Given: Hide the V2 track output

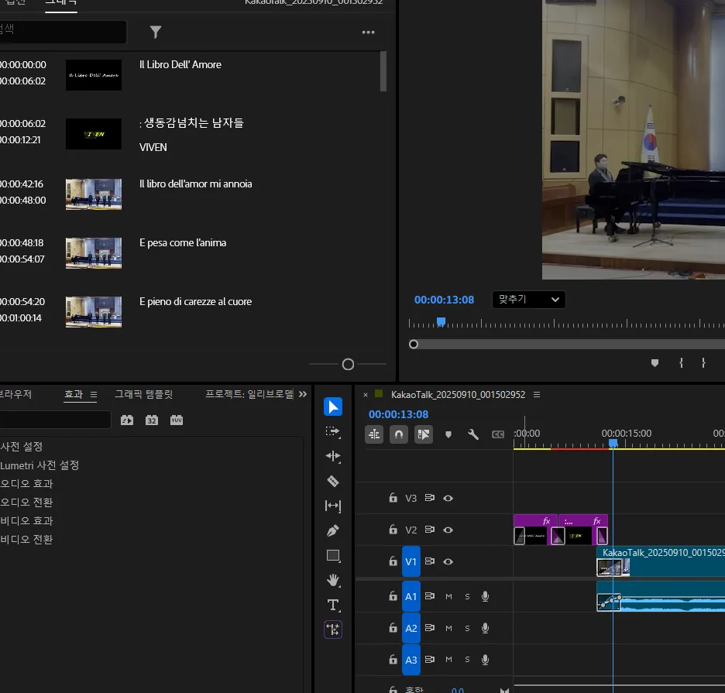Looking at the screenshot, I should (x=448, y=530).
